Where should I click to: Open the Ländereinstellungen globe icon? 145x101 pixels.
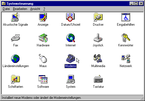(15, 59)
